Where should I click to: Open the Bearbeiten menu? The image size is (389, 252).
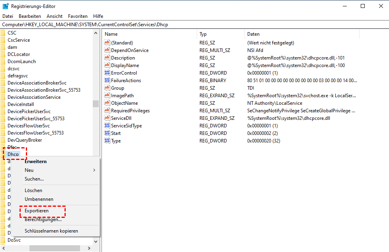point(30,16)
